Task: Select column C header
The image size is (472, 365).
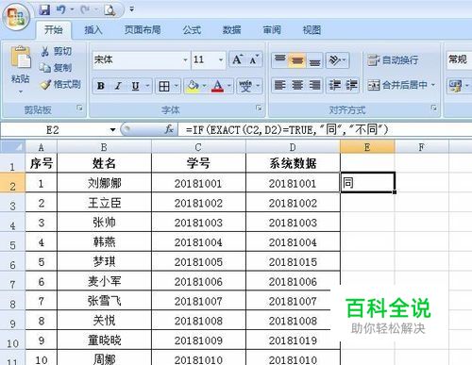Action: pos(198,147)
